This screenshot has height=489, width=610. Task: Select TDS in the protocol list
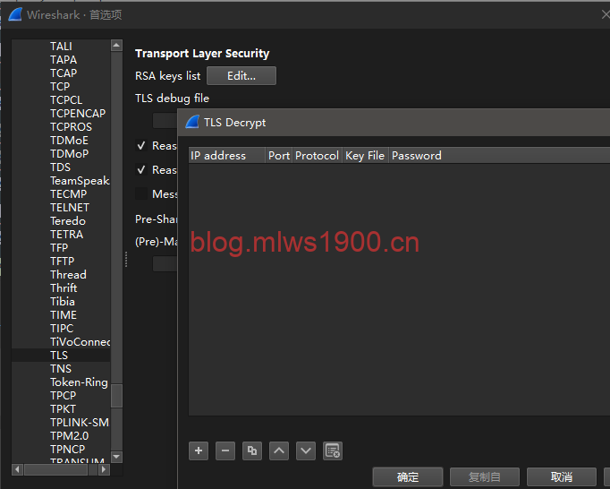(60, 167)
